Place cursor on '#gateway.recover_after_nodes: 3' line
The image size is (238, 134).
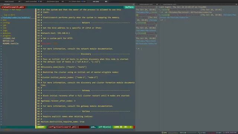pyautogui.click(x=58, y=101)
